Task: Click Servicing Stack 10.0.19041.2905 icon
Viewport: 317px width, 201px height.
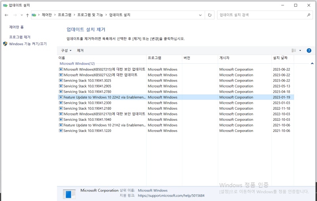Action: click(61, 86)
